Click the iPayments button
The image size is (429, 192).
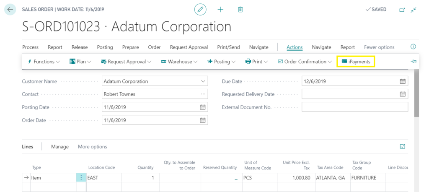(356, 62)
